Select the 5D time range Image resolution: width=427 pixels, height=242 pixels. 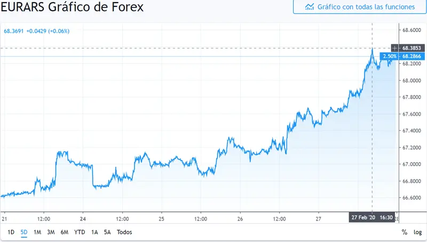[x=24, y=232]
